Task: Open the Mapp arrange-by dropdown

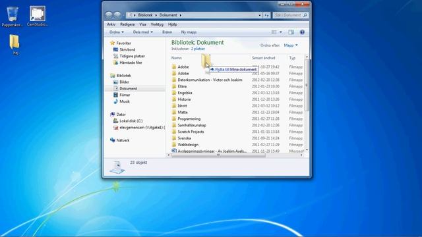Action: pos(291,45)
